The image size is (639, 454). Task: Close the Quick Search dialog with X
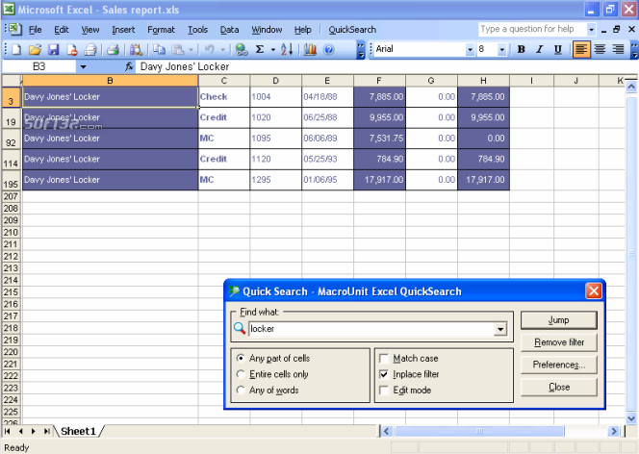[594, 291]
